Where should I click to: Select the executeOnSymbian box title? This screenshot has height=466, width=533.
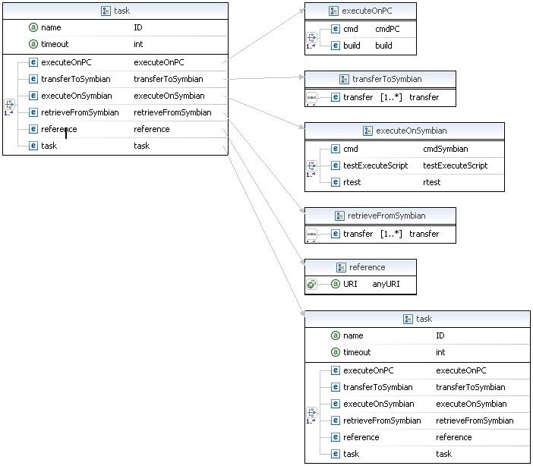412,131
